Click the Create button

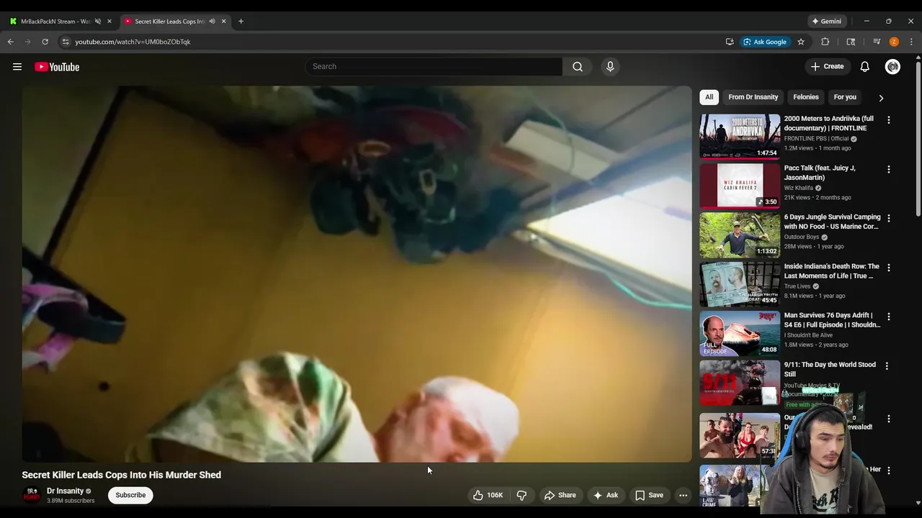pos(827,67)
